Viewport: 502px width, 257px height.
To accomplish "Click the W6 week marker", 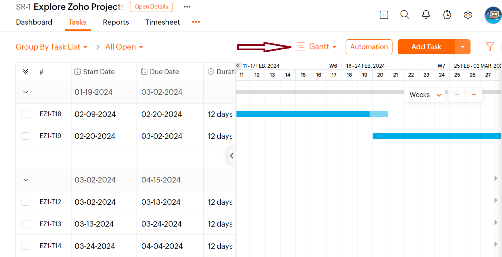I will (x=333, y=66).
